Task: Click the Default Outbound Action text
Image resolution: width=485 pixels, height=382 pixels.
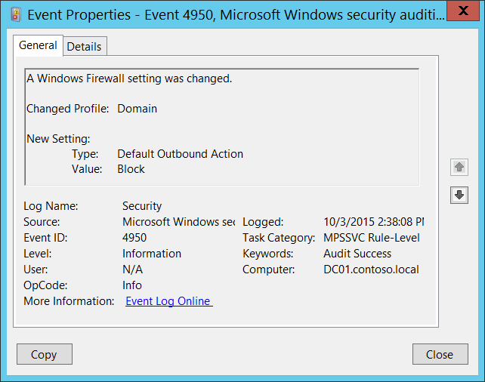Action: 180,154
